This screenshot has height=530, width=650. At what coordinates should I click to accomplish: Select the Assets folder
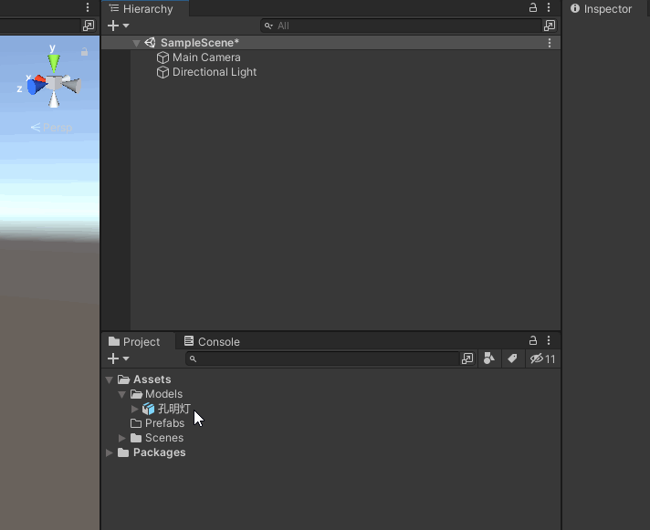point(152,379)
